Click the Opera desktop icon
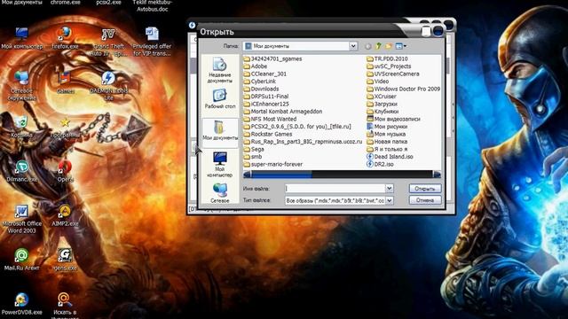The height and width of the screenshot is (319, 568). (x=65, y=171)
